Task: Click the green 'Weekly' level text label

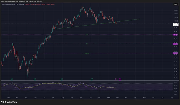Action: (x=87, y=53)
